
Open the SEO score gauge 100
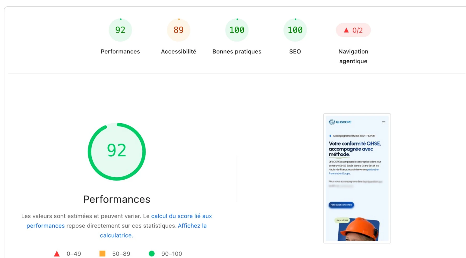pos(295,30)
